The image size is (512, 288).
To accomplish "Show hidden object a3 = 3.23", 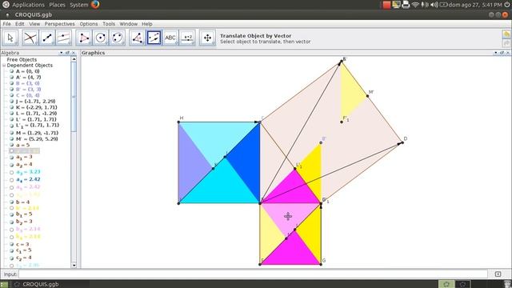I will pos(11,172).
